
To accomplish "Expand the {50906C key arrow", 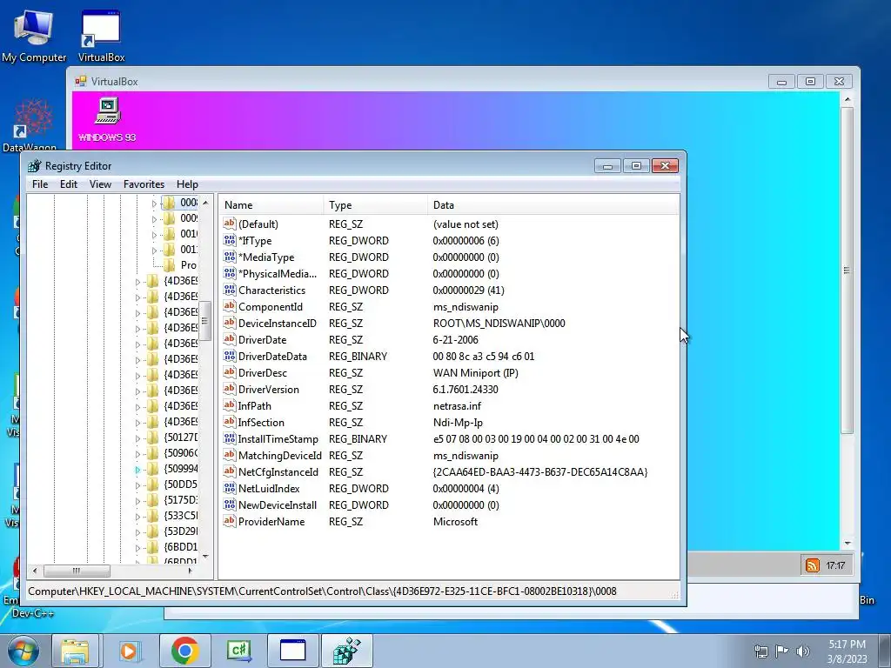I will point(137,453).
